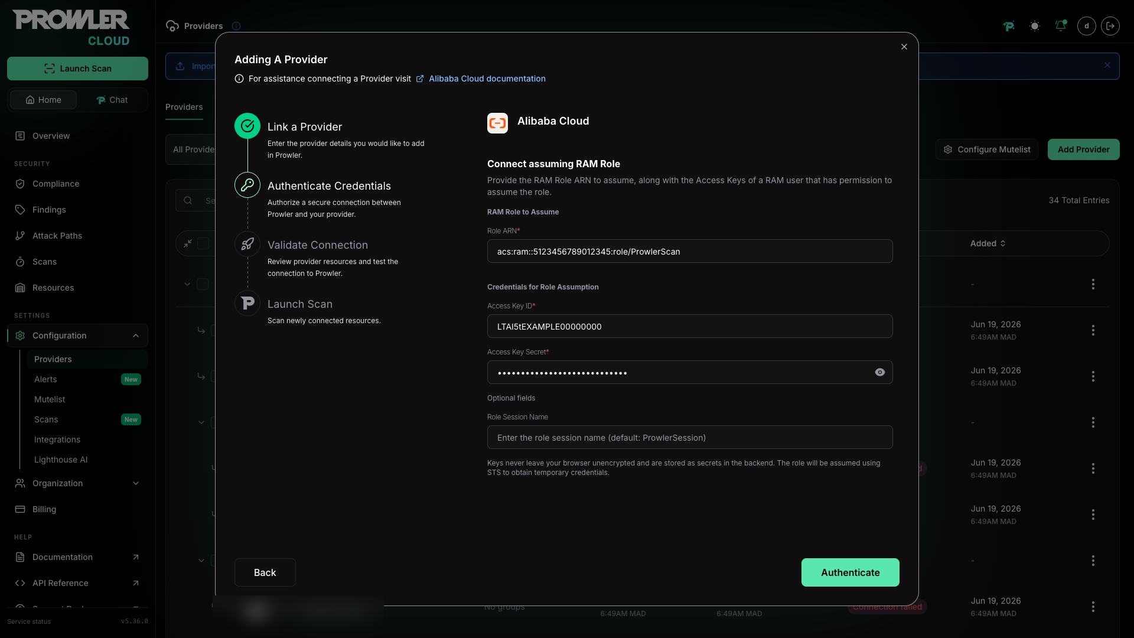
Task: Click the Providers header cloud icon
Action: (x=172, y=26)
